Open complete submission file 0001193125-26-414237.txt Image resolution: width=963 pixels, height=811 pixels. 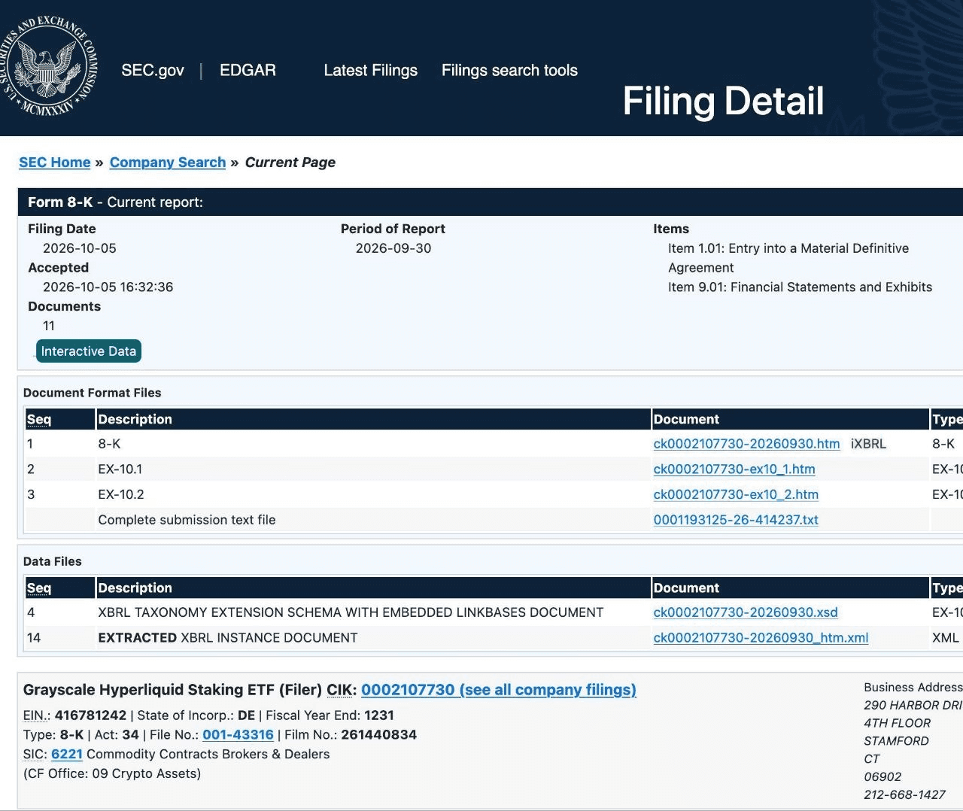(736, 520)
